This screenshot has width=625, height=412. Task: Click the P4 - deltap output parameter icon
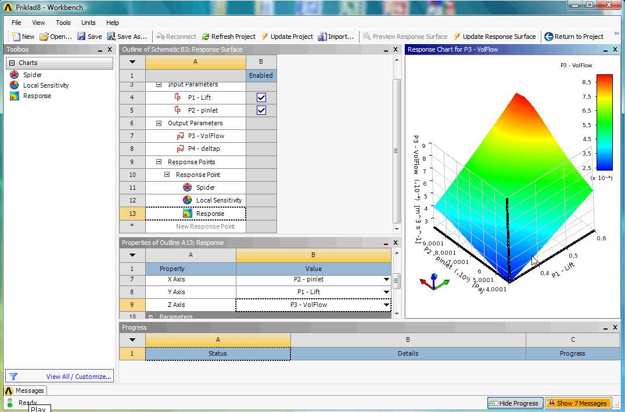[180, 149]
